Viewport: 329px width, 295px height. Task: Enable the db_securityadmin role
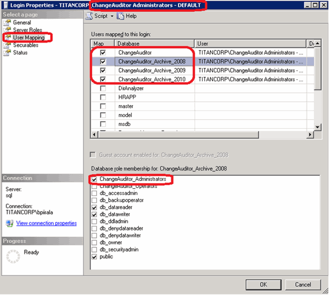[94, 249]
